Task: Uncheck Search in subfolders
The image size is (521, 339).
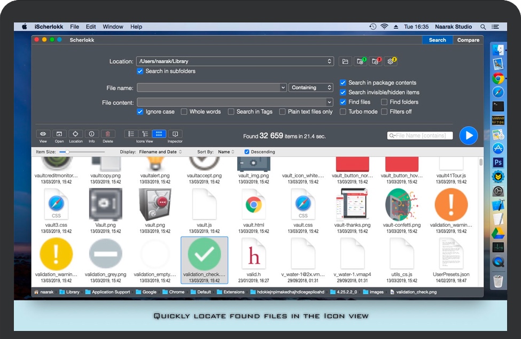Action: 140,71
